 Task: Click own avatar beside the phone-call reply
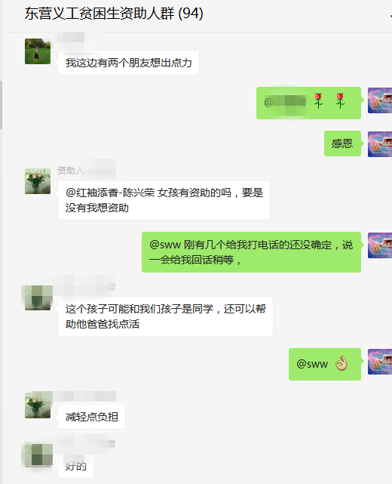point(380,245)
